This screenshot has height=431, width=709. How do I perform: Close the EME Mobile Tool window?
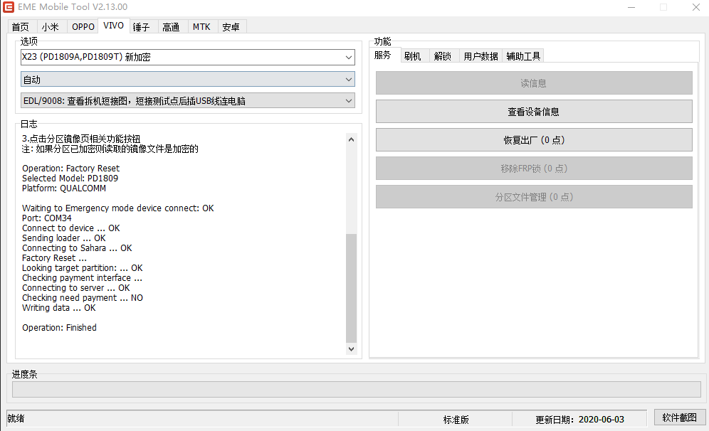click(x=696, y=7)
